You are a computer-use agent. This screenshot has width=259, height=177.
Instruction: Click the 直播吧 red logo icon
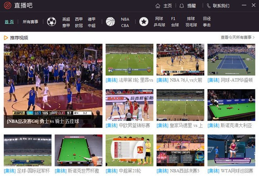(7, 5)
